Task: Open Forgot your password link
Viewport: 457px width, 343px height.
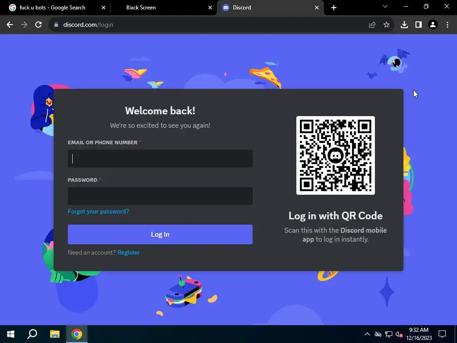Action: (x=98, y=211)
